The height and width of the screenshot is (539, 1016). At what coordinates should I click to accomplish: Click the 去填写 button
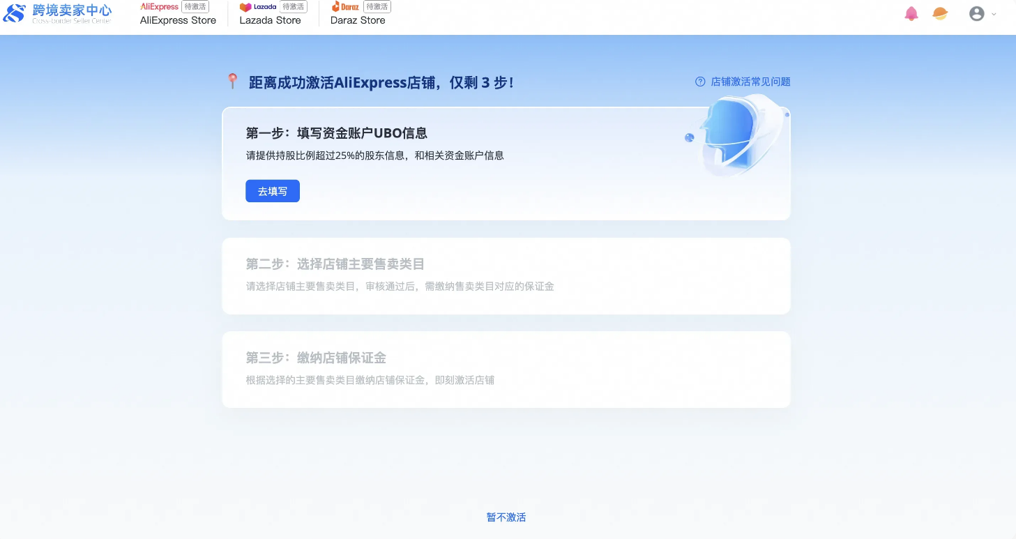click(273, 191)
